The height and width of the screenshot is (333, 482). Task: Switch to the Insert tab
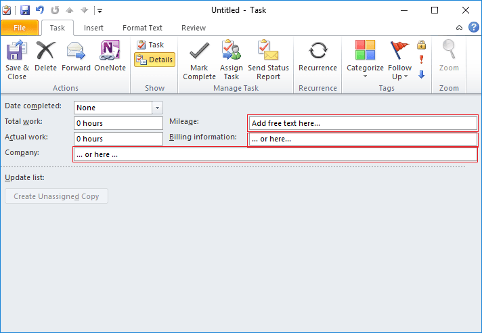(x=93, y=28)
